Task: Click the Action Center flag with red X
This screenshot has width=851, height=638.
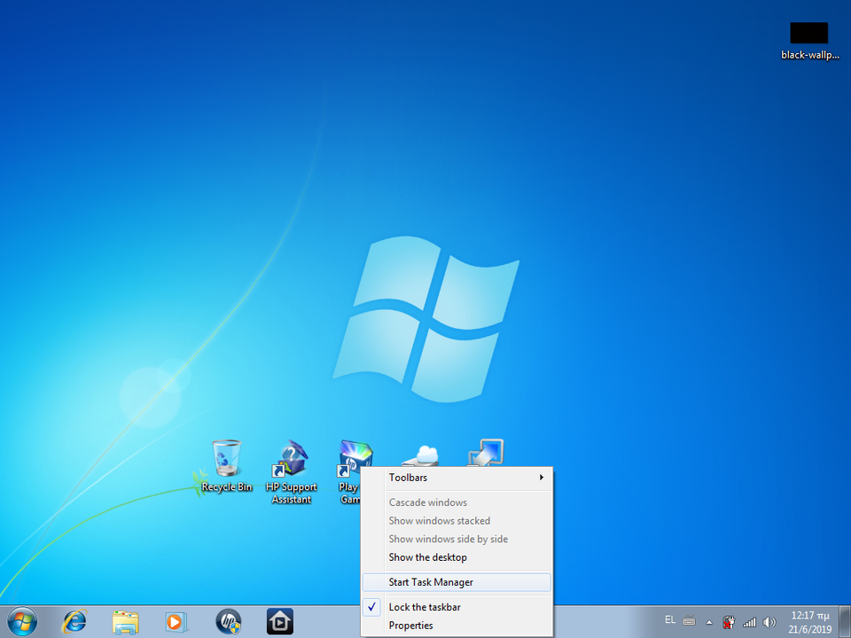Action: 729,622
